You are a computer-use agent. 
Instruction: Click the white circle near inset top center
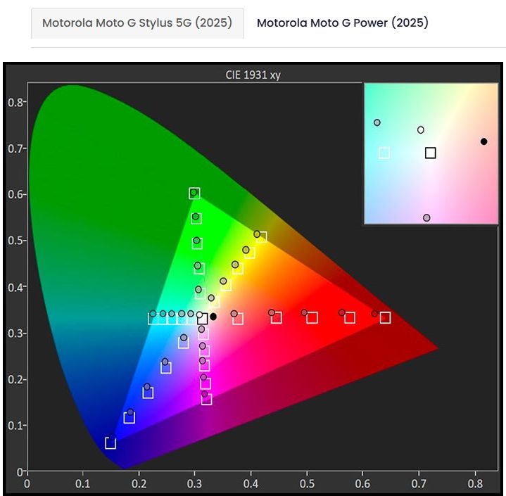(x=421, y=129)
